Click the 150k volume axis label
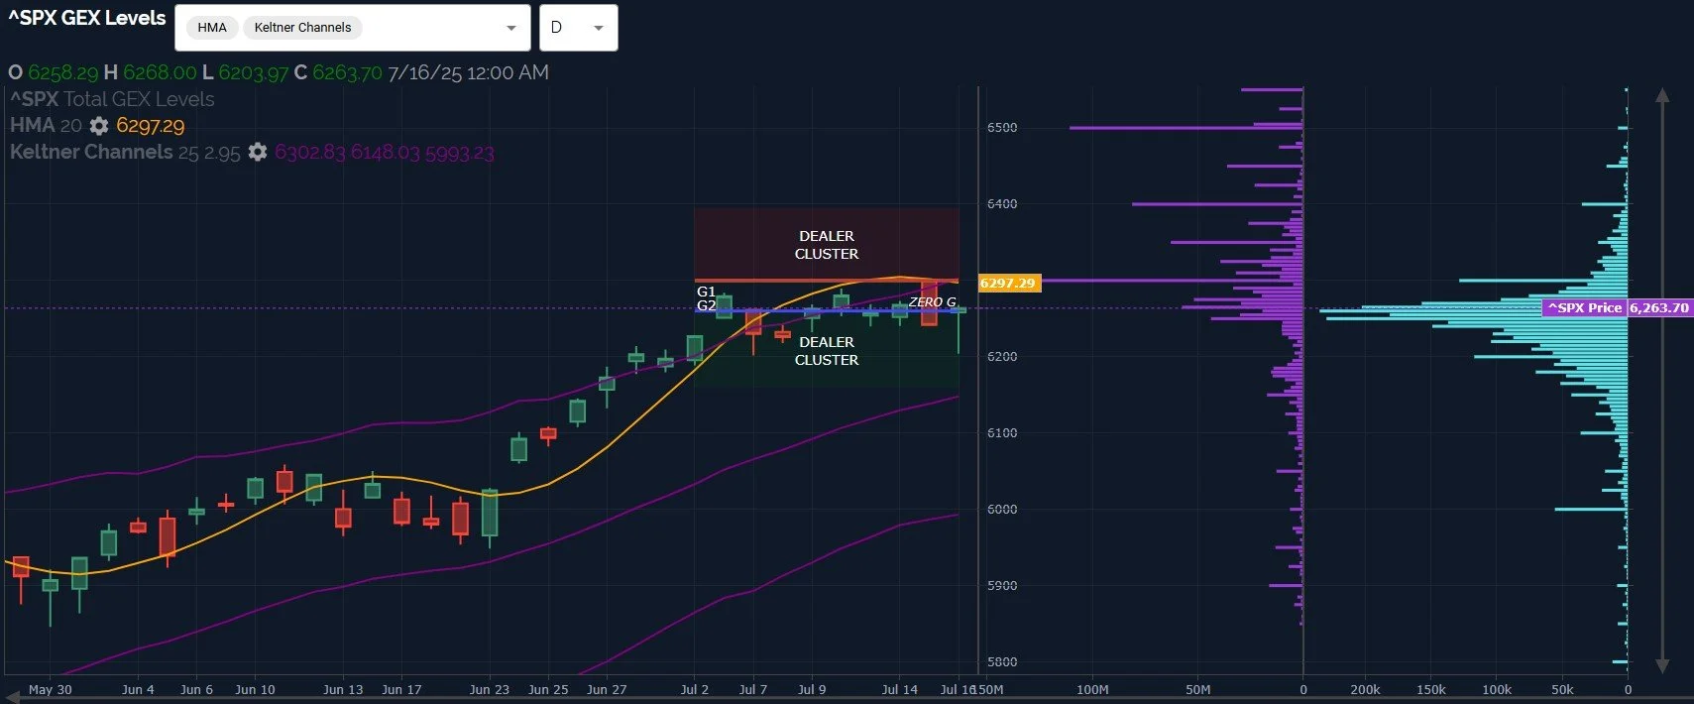This screenshot has width=1694, height=704. click(x=1430, y=689)
